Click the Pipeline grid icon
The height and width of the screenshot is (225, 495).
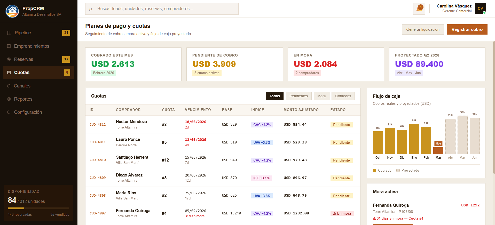[9, 33]
